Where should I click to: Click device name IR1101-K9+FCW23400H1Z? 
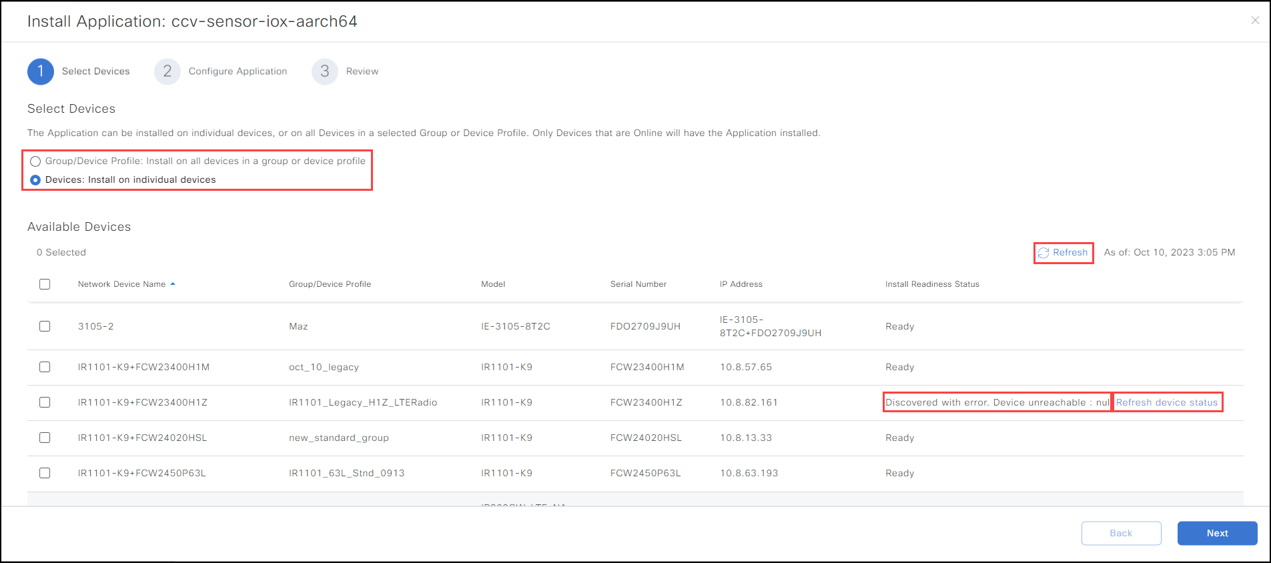pos(143,402)
